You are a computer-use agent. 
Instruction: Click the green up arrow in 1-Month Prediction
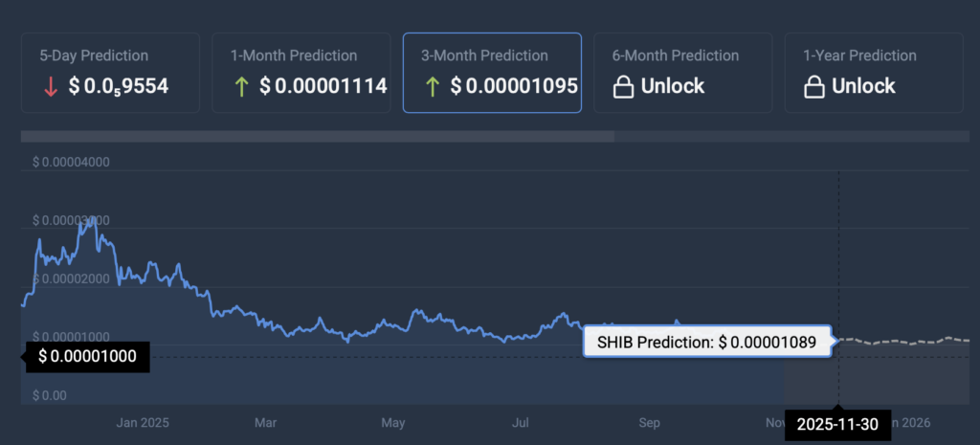241,86
